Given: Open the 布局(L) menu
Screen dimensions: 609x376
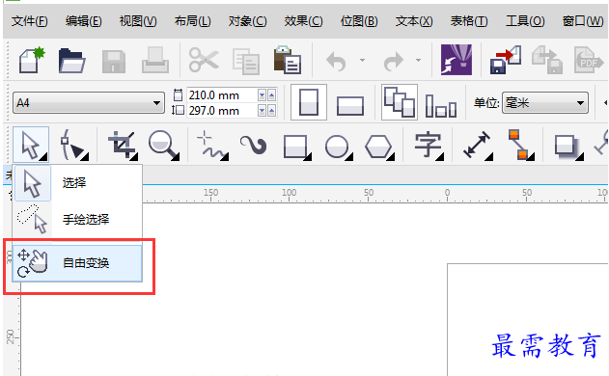Looking at the screenshot, I should (x=192, y=21).
